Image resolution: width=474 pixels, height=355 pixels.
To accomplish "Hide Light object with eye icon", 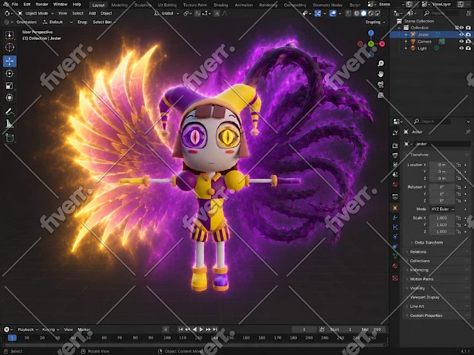I will coord(462,48).
